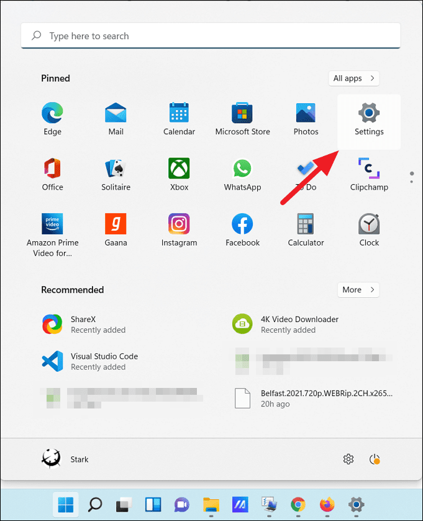Open WhatsApp from pinned apps
The image size is (423, 521).
242,175
